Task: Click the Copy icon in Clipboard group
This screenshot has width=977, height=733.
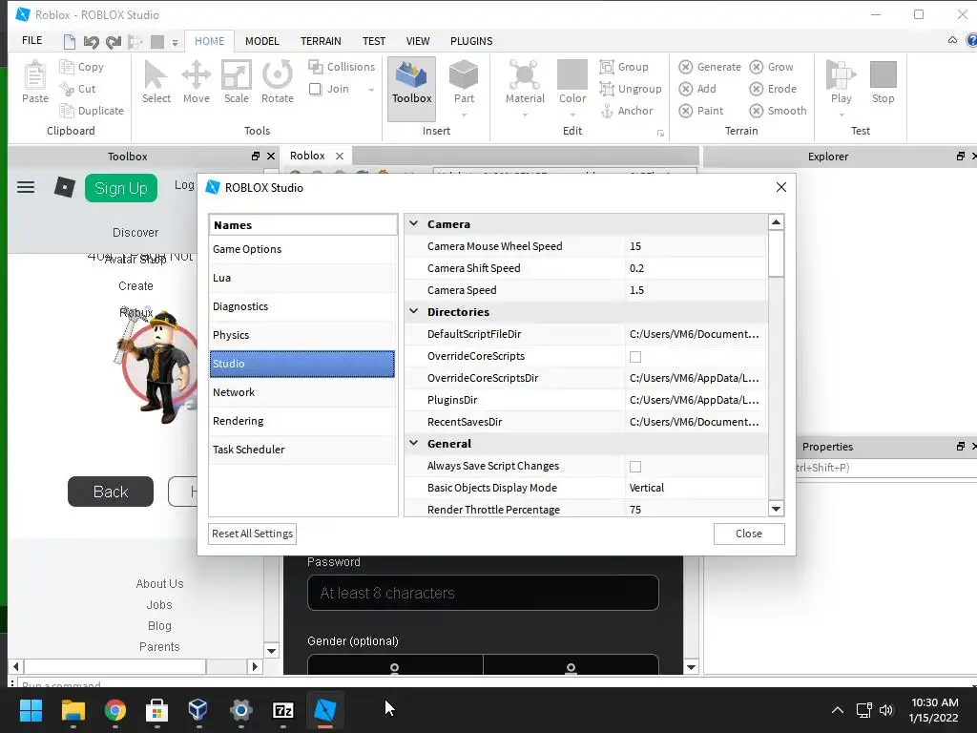Action: [x=67, y=67]
